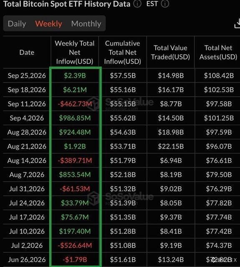The image size is (240, 267).
Task: Click the Total Value Traded column header
Action: [170, 52]
